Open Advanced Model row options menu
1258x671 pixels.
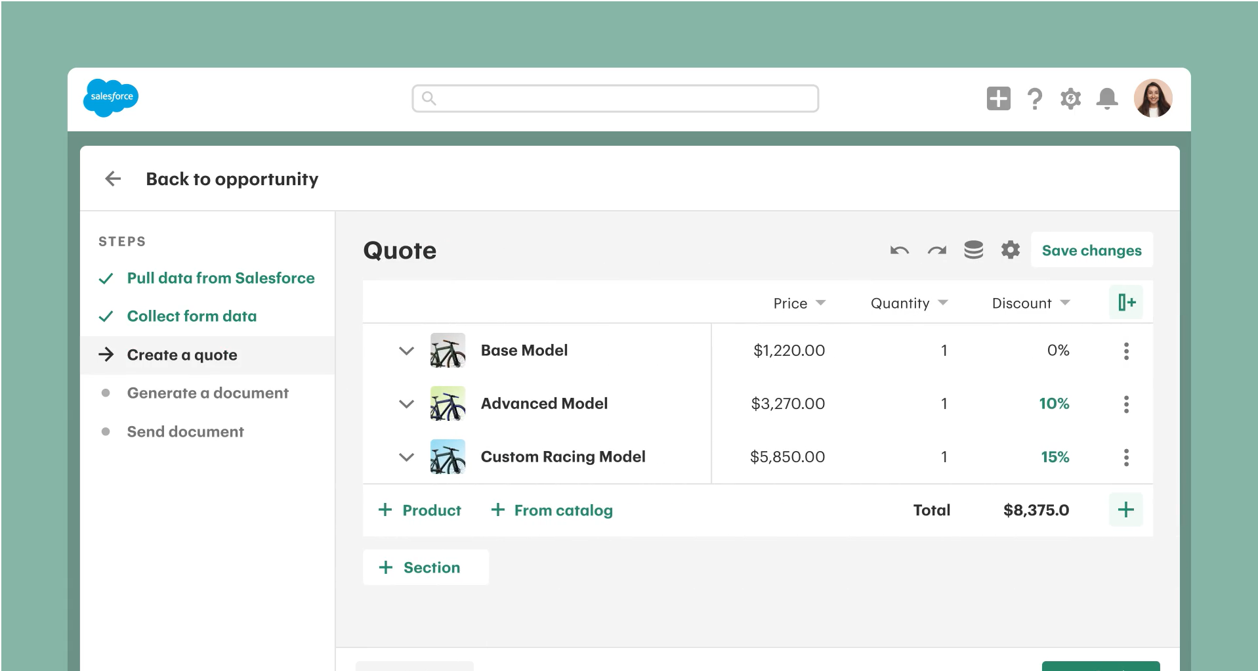(x=1126, y=404)
